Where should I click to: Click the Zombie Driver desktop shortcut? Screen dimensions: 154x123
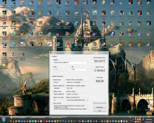140,15
